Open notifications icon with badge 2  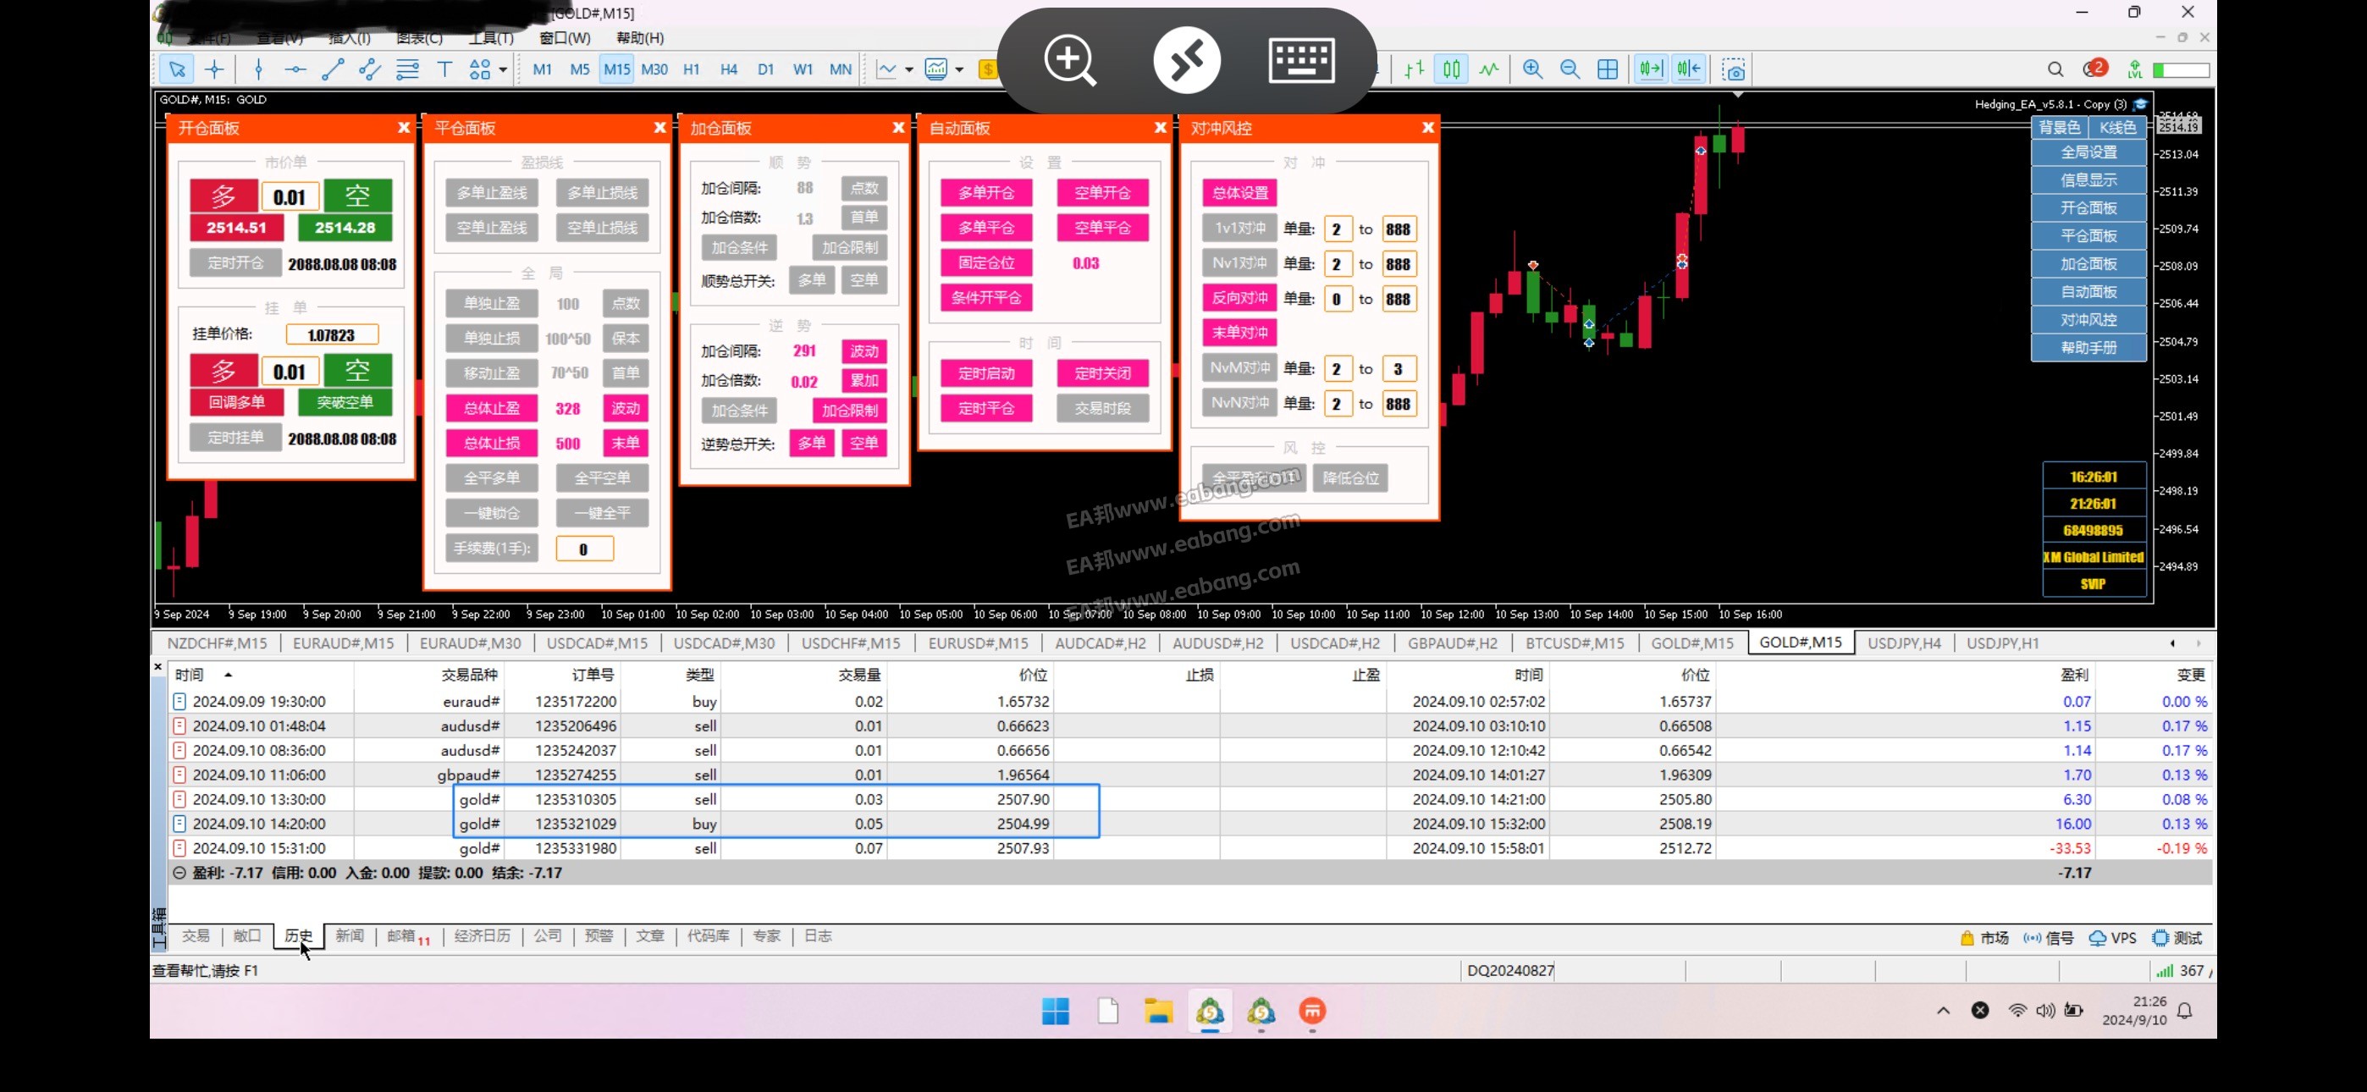click(2095, 68)
